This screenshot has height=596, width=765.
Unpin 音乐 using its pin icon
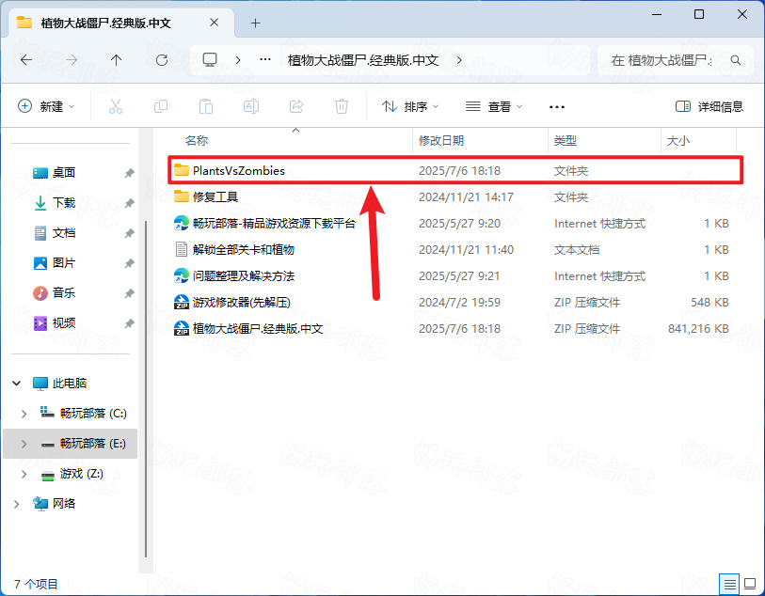(x=129, y=293)
